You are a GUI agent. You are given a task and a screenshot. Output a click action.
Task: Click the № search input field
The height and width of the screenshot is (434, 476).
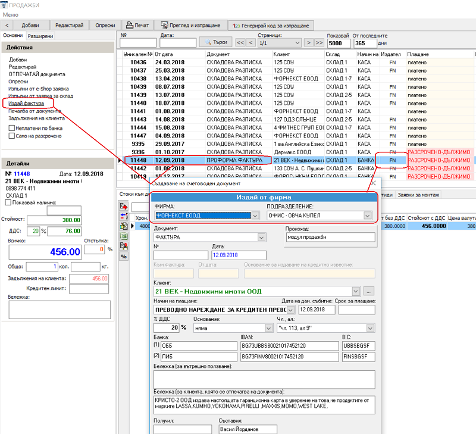(138, 43)
